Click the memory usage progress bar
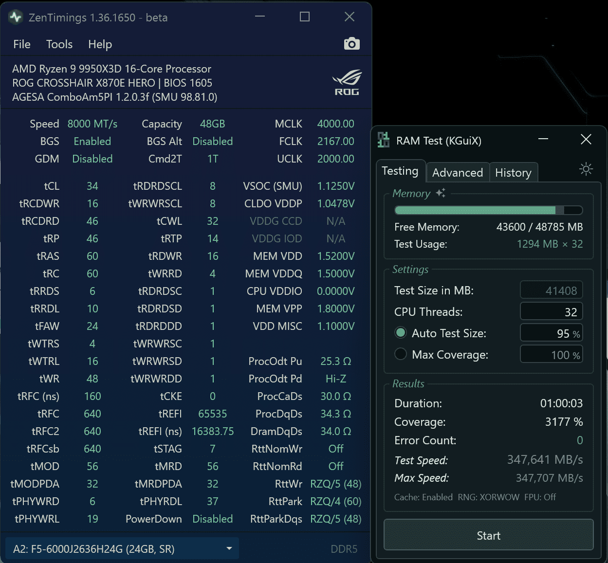 pos(488,210)
